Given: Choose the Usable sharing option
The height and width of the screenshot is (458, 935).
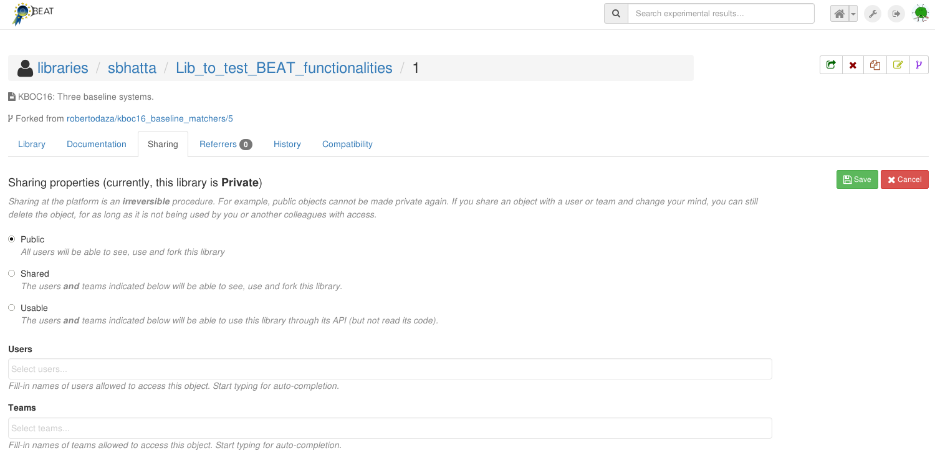Looking at the screenshot, I should point(12,308).
